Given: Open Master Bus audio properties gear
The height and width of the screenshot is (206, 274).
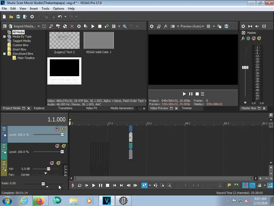Looking at the screenshot, I should pos(243,26).
